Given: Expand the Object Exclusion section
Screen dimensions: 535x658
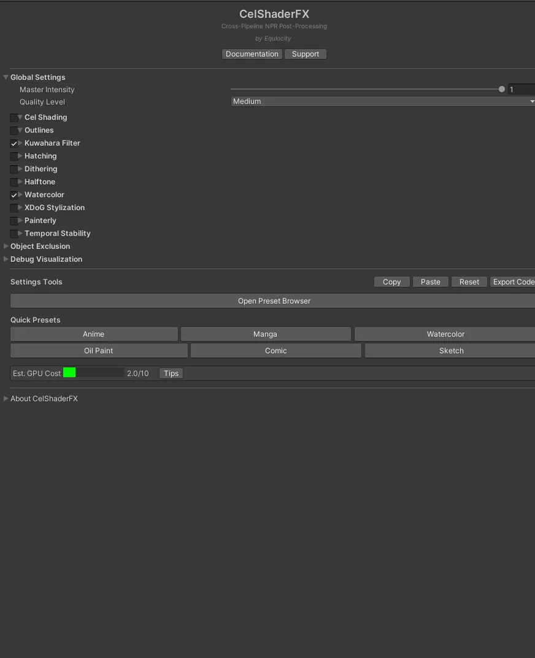Looking at the screenshot, I should (6, 246).
